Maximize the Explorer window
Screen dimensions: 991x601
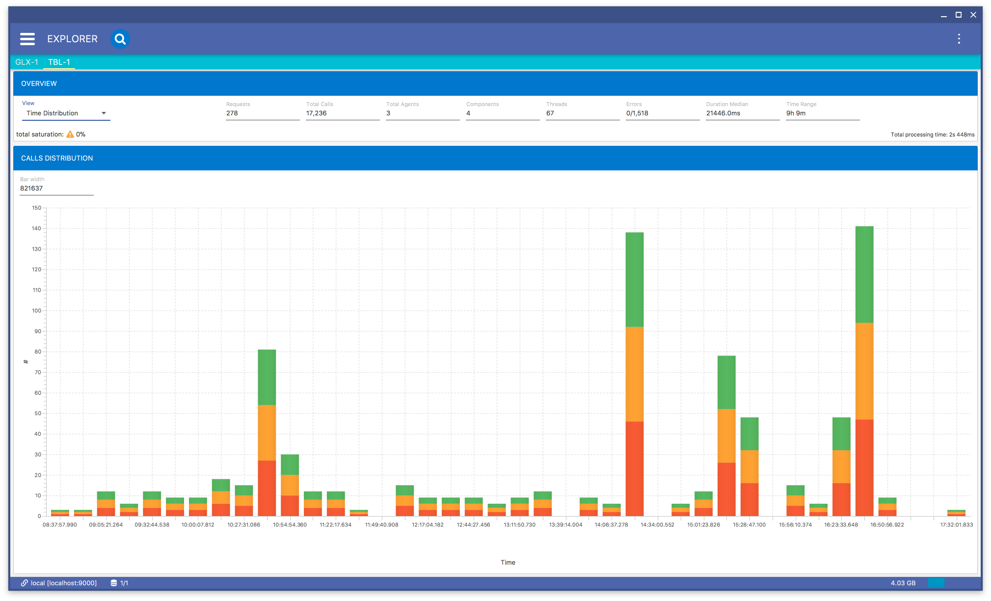point(958,15)
